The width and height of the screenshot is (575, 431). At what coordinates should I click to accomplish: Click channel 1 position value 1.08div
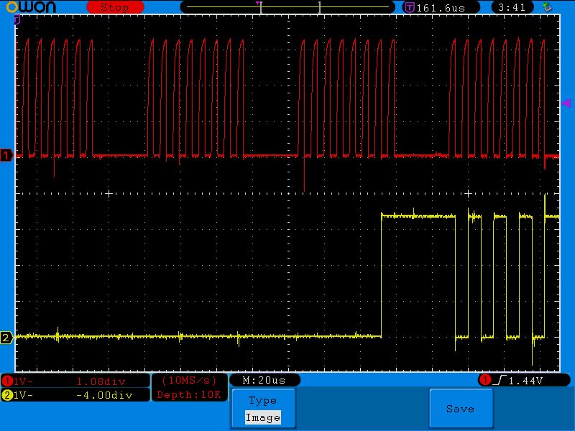point(101,381)
